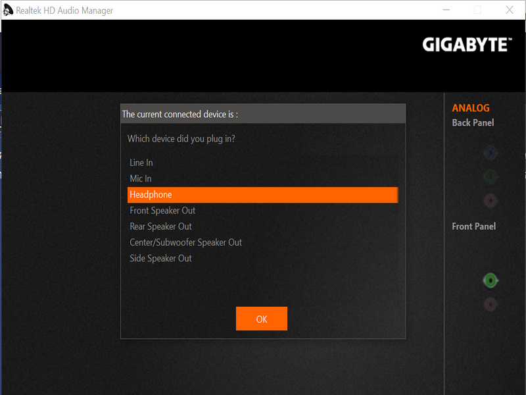Viewport: 526px width, 395px height.
Task: Click the Realtek speaker icon in title bar
Action: [x=8, y=10]
